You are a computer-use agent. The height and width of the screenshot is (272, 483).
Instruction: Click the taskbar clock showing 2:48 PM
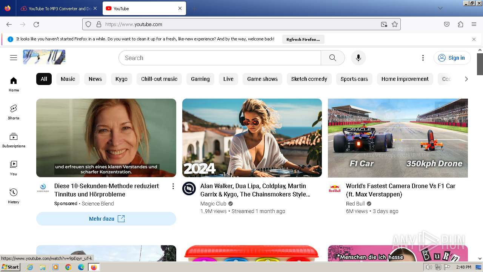tap(463, 267)
